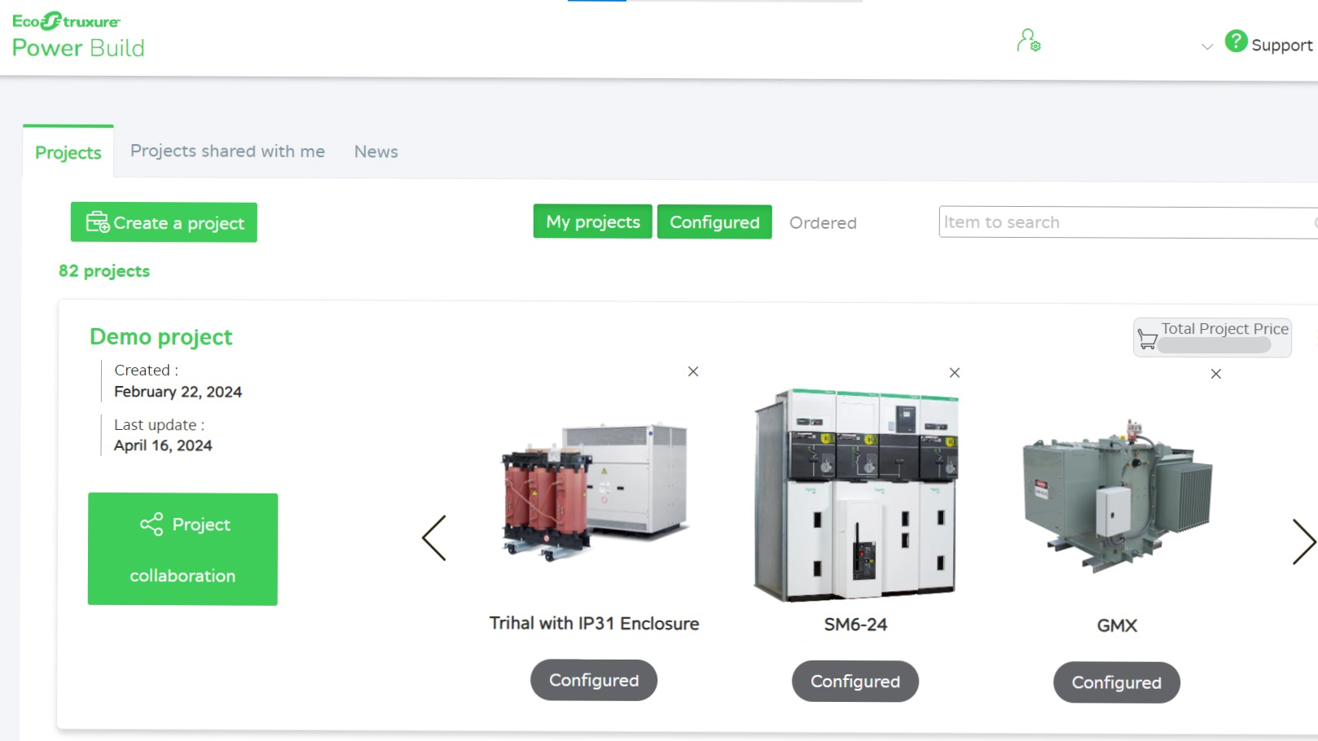Screen dimensions: 1318x741
Task: Remove the GMX product
Action: (1216, 374)
